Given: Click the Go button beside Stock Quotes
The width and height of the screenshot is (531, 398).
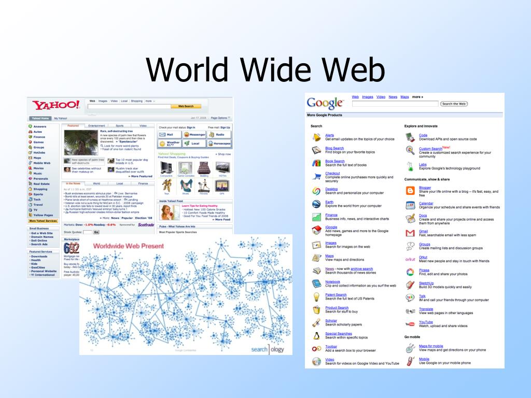Looking at the screenshot, I should click(x=96, y=232).
